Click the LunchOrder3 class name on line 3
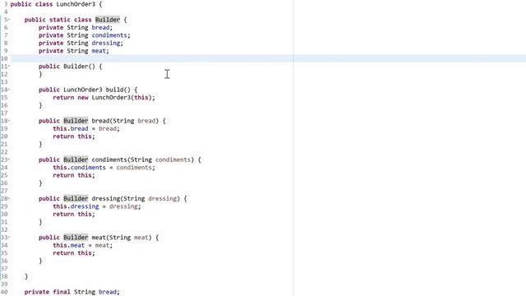The width and height of the screenshot is (526, 296). coord(76,4)
